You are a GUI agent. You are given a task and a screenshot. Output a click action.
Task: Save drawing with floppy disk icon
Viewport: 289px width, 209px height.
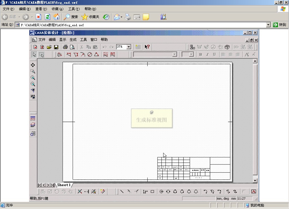(56, 47)
